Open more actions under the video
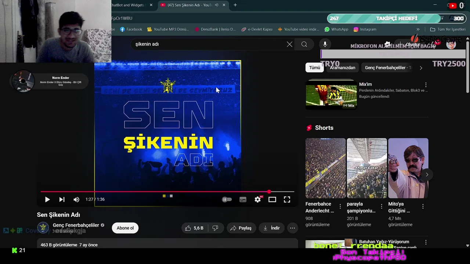 [x=292, y=228]
